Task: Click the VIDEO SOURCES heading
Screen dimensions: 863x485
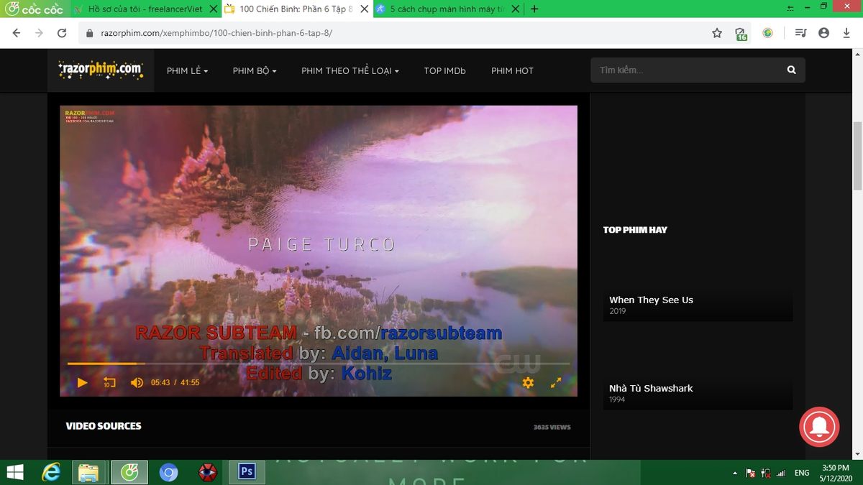Action: coord(104,426)
